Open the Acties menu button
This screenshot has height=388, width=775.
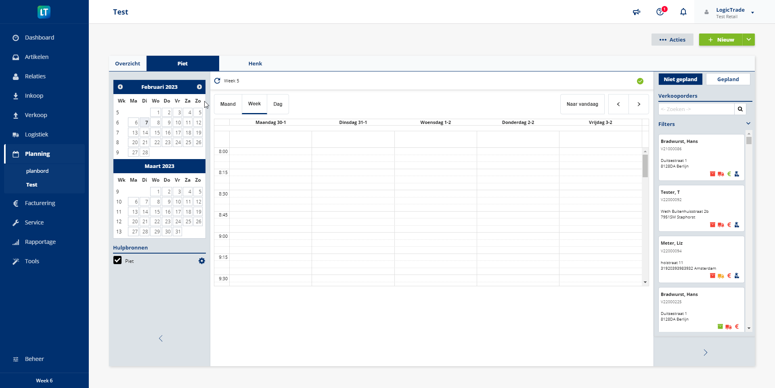pos(672,40)
